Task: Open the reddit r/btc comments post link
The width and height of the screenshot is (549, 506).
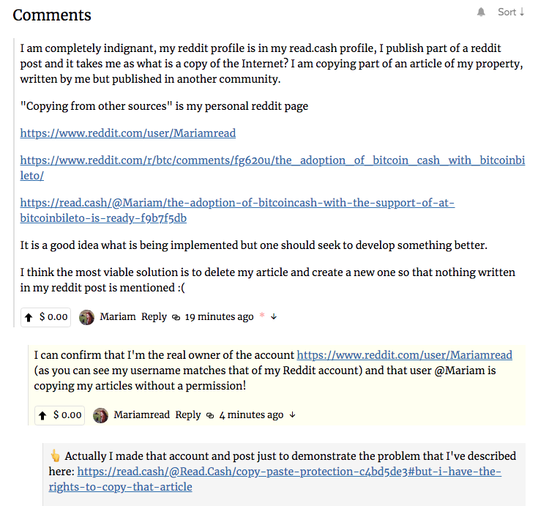Action: [272, 168]
